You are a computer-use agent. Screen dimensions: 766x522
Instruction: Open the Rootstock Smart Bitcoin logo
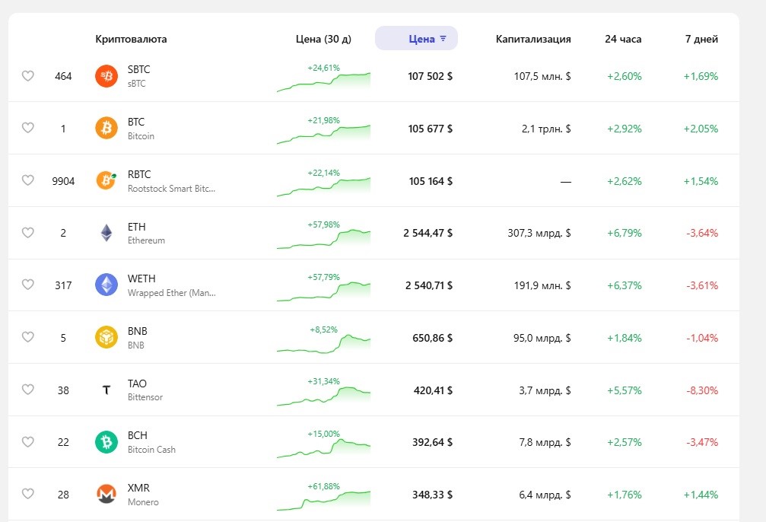pos(106,180)
